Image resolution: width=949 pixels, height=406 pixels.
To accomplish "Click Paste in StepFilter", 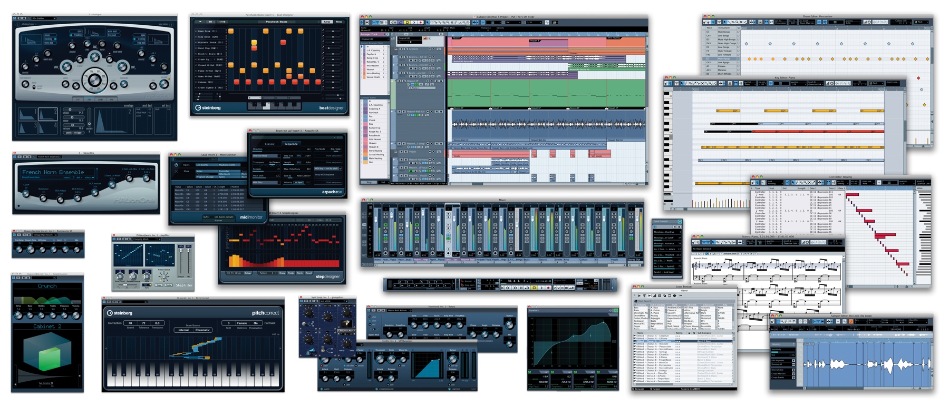I will (x=168, y=285).
